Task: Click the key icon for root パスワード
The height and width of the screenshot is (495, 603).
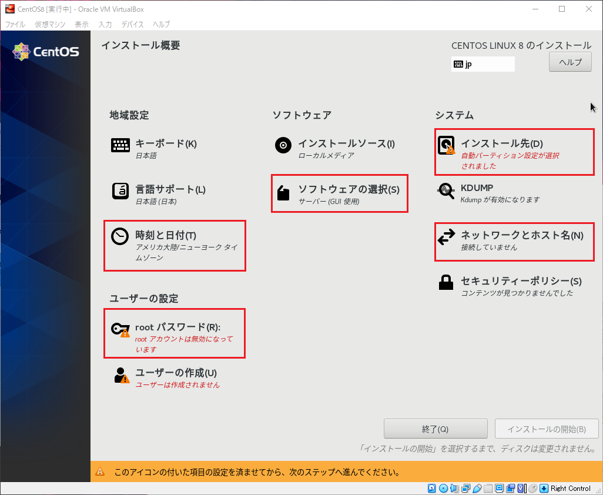Action: pyautogui.click(x=120, y=330)
